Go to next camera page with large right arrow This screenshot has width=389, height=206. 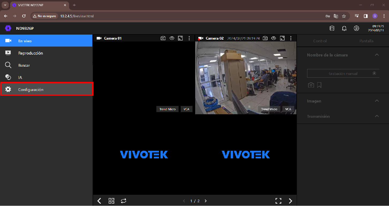tap(290, 201)
